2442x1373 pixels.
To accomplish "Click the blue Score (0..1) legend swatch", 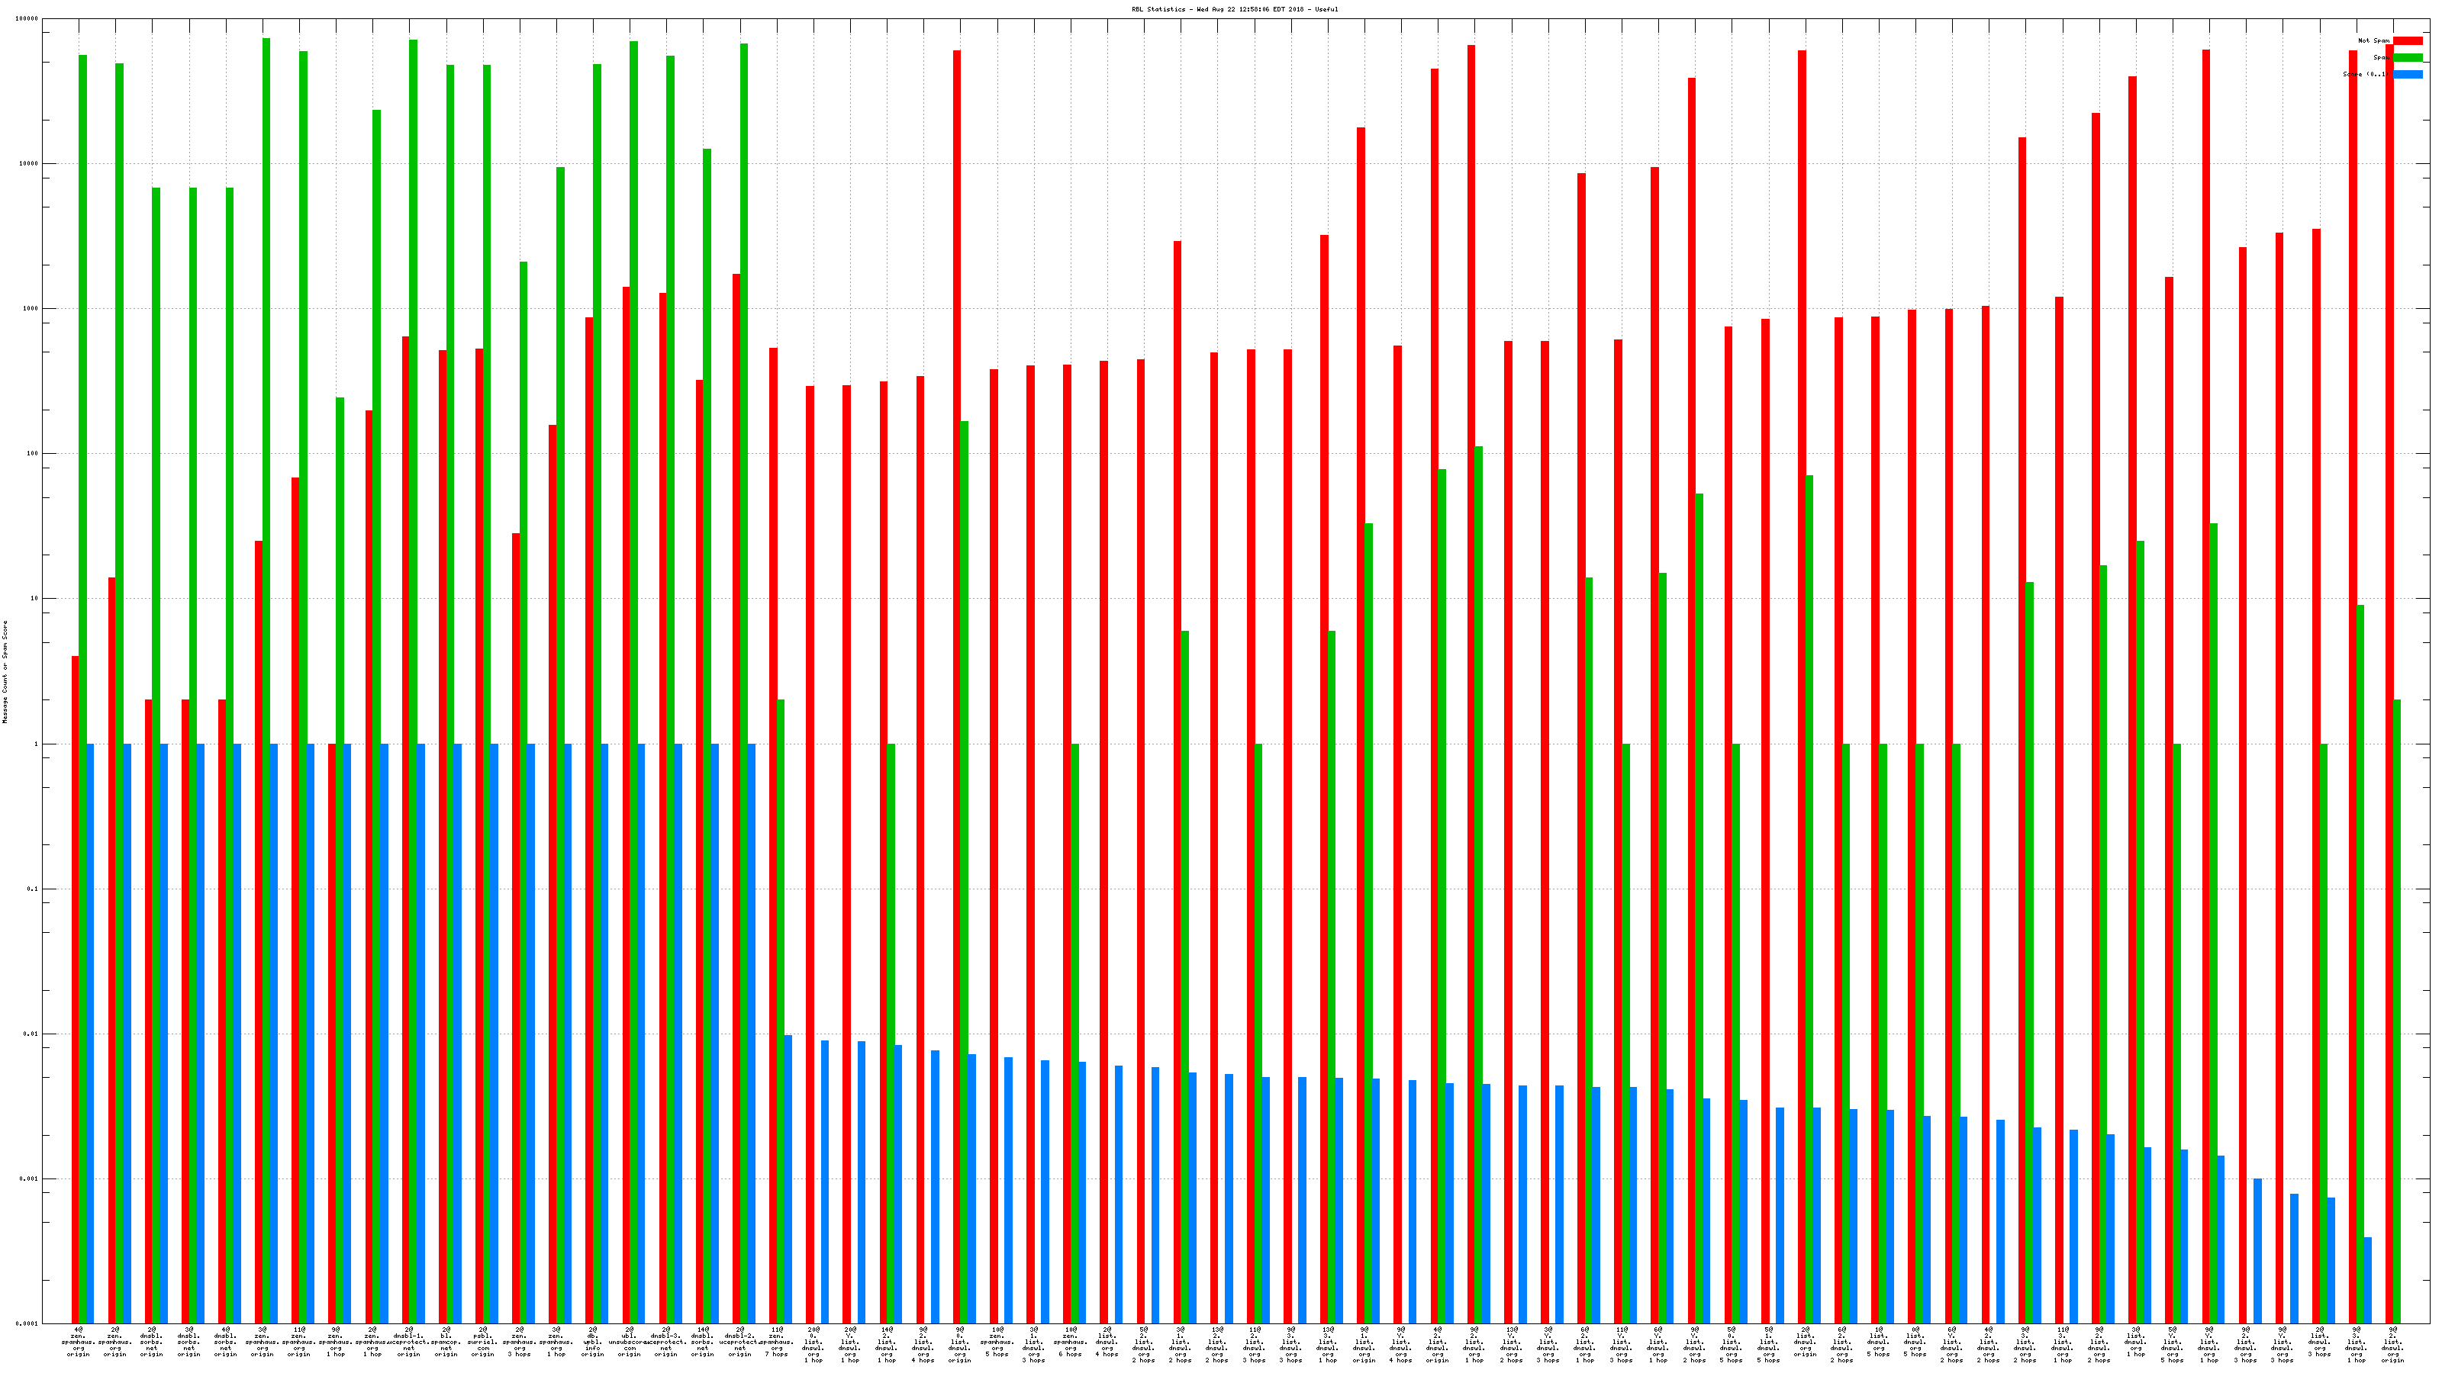I will point(2407,75).
